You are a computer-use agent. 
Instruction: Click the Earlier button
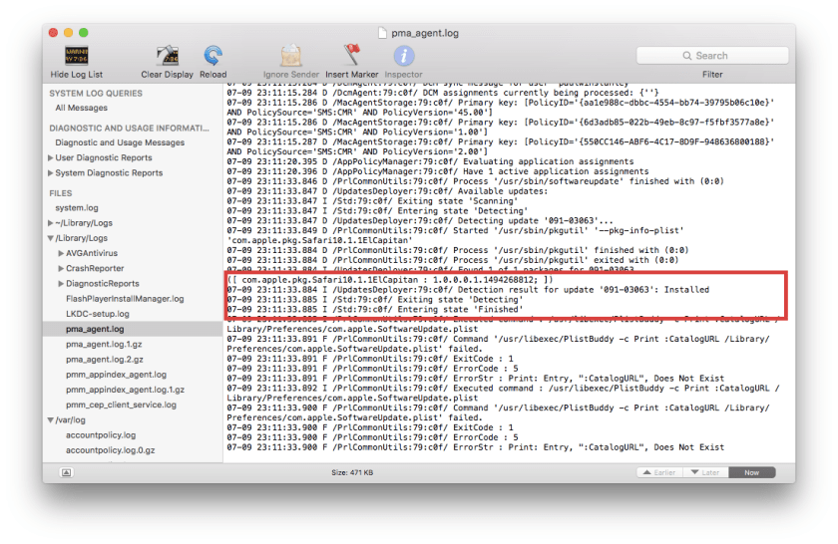pyautogui.click(x=660, y=472)
